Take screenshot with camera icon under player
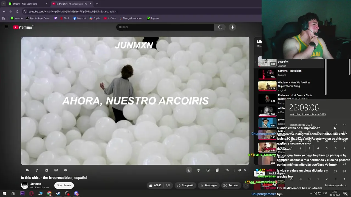Viewport: 351px width, 197px height. (x=66, y=170)
